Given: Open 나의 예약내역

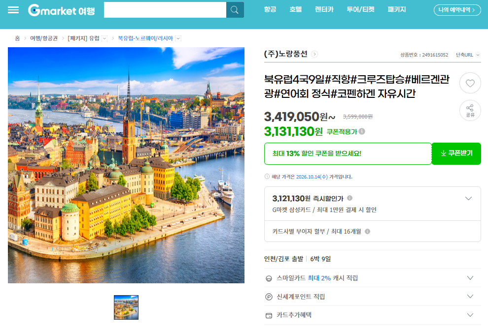Looking at the screenshot, I should pos(457,10).
